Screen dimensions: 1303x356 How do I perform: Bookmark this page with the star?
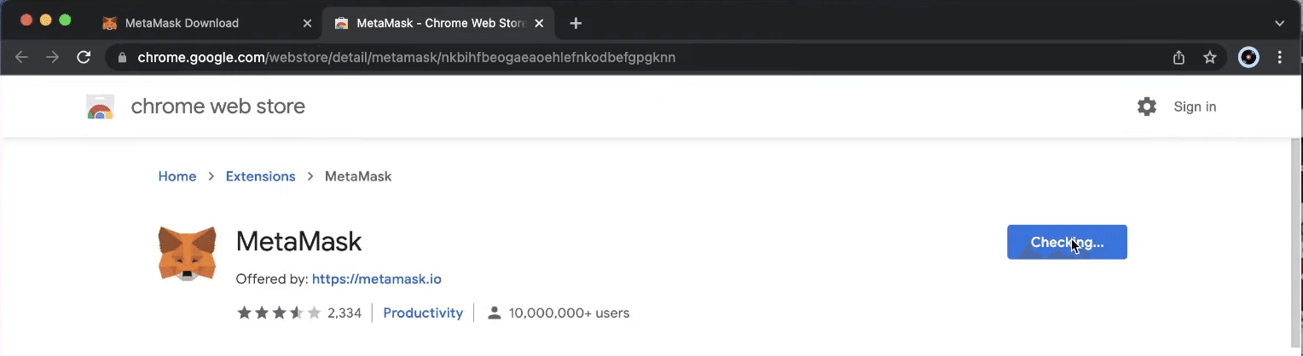coord(1209,57)
